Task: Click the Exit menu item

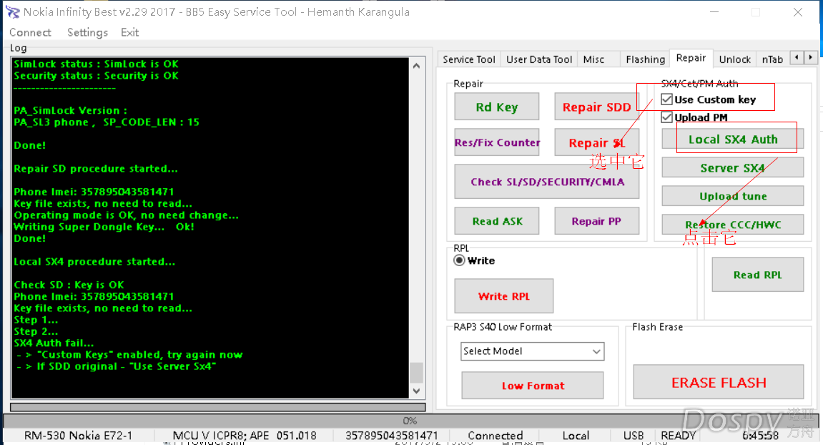Action: point(129,33)
